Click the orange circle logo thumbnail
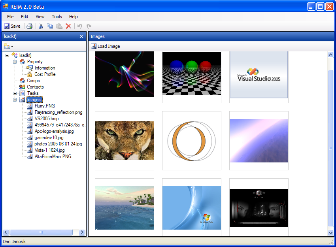The height and width of the screenshot is (247, 336). (192, 141)
